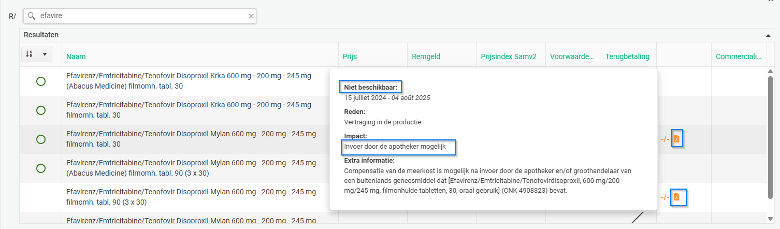Click the Prijs column header
The height and width of the screenshot is (229, 780).
coord(350,56)
